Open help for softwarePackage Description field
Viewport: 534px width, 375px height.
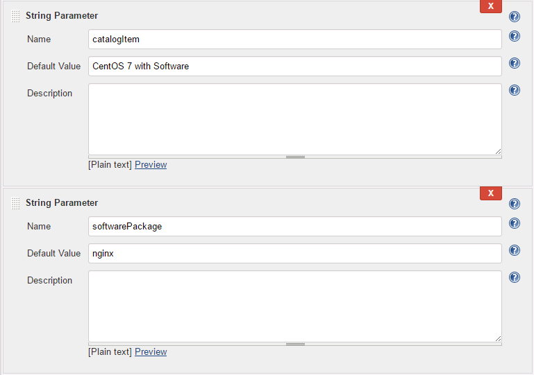515,277
